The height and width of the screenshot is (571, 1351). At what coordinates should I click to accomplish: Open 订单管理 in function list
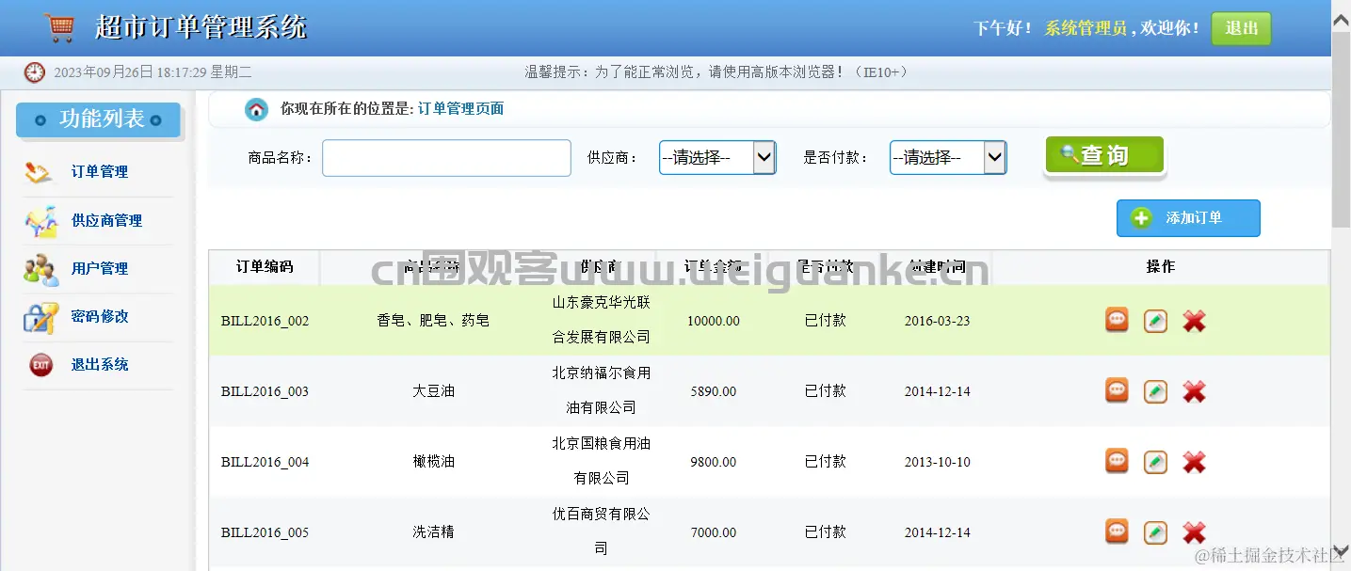pyautogui.click(x=100, y=172)
